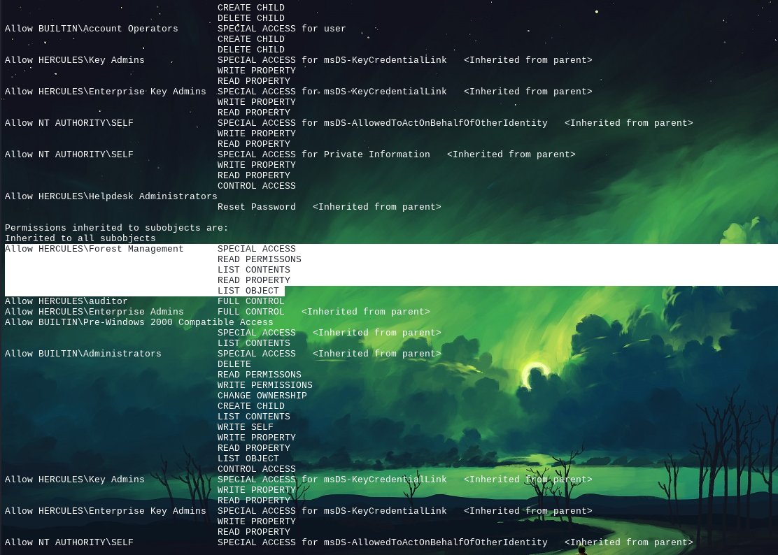Viewport: 778px width, 555px height.
Task: Click 'CONTROL ACCESS' under Private Information entry
Action: point(257,187)
